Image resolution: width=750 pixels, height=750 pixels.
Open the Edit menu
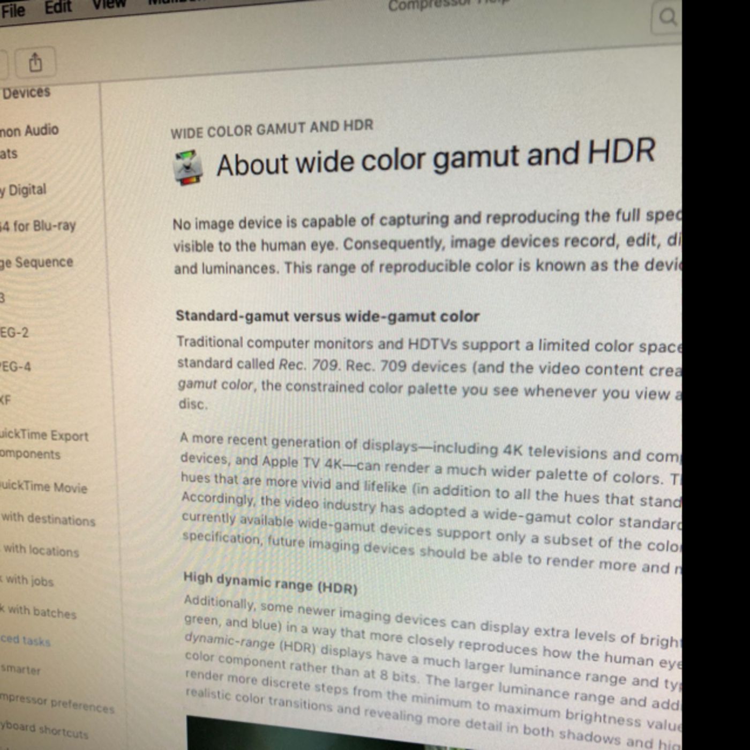click(58, 7)
